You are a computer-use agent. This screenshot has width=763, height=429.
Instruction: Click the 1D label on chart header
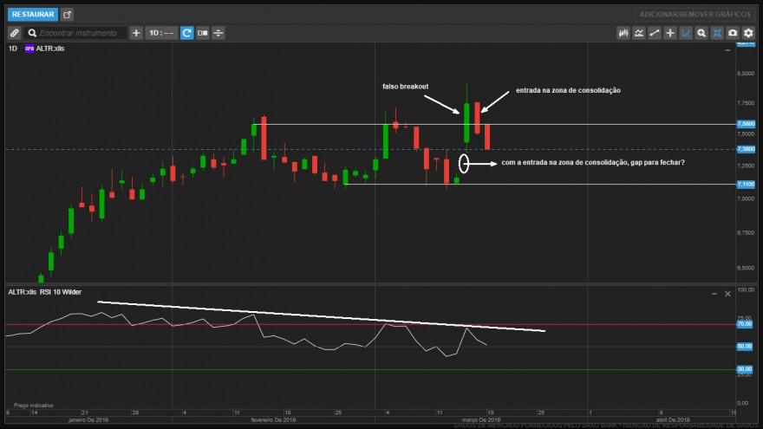(x=13, y=49)
